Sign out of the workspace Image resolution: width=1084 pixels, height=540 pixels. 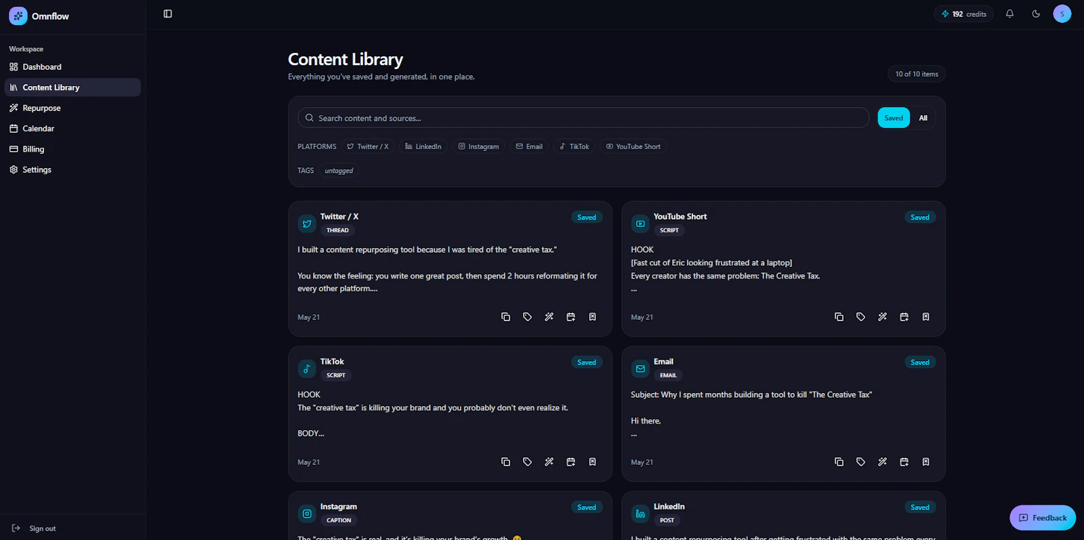click(x=34, y=528)
